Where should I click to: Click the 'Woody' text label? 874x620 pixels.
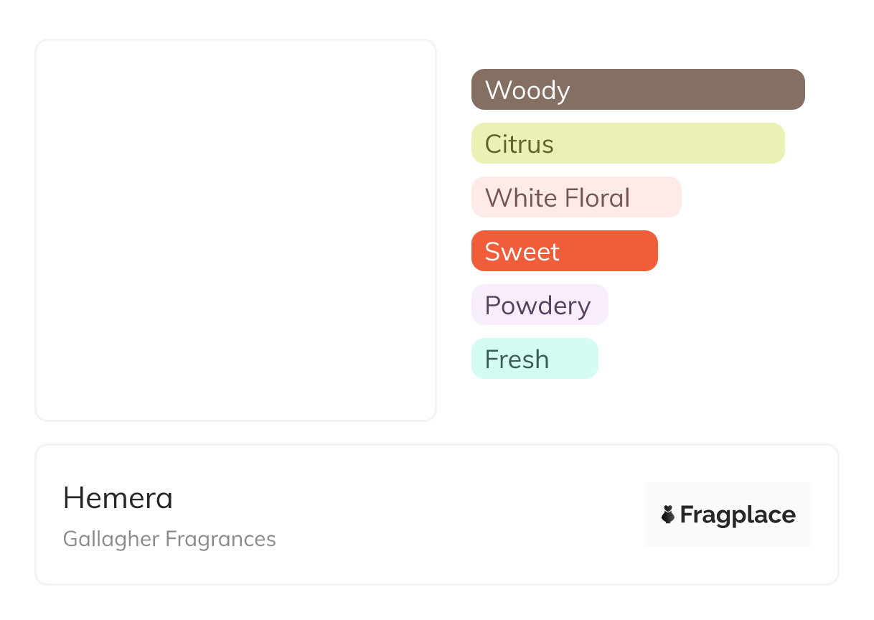pyautogui.click(x=527, y=90)
